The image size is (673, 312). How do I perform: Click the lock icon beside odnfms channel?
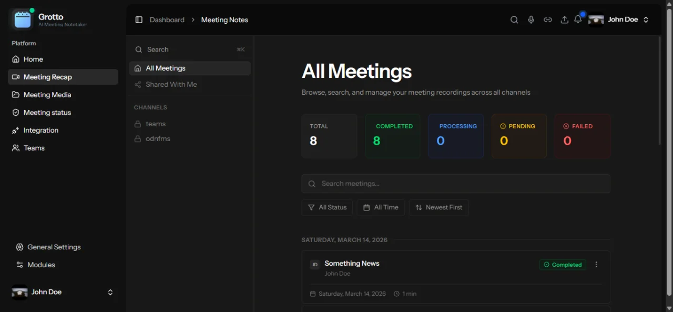click(x=138, y=139)
